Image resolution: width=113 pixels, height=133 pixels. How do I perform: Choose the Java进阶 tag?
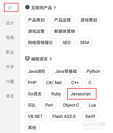(x=37, y=71)
